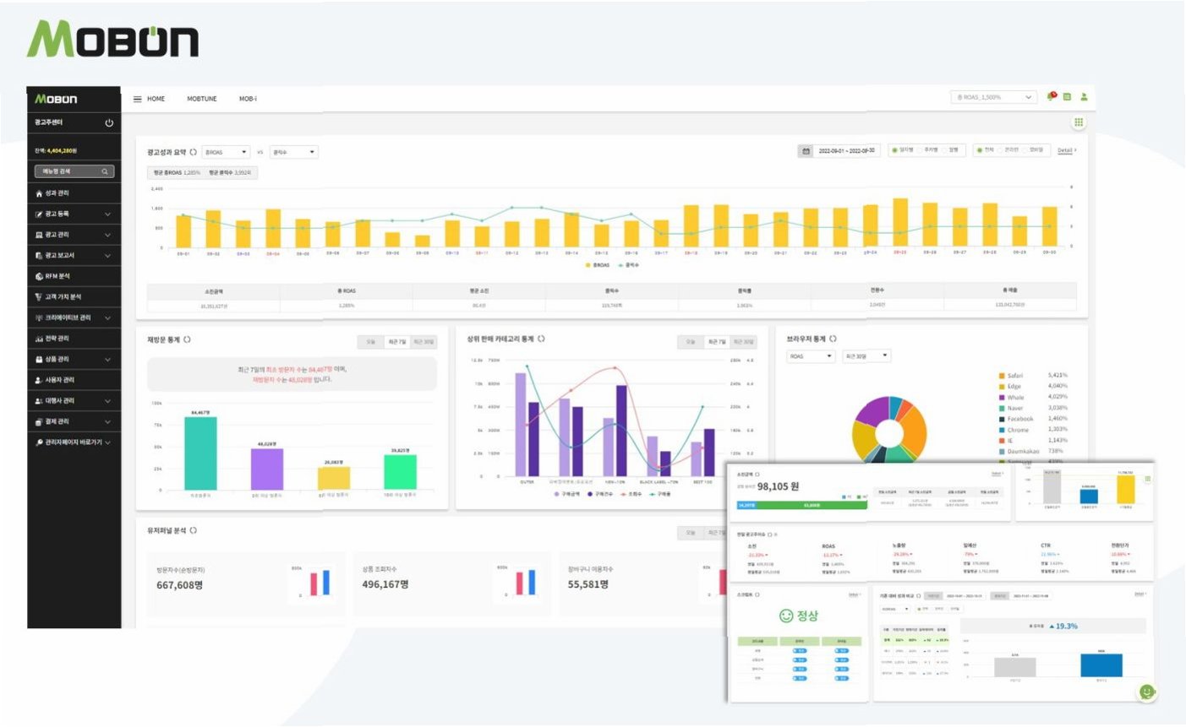The height and width of the screenshot is (727, 1186).
Task: Open RFM 분석 in the sidebar
Action: (x=74, y=276)
